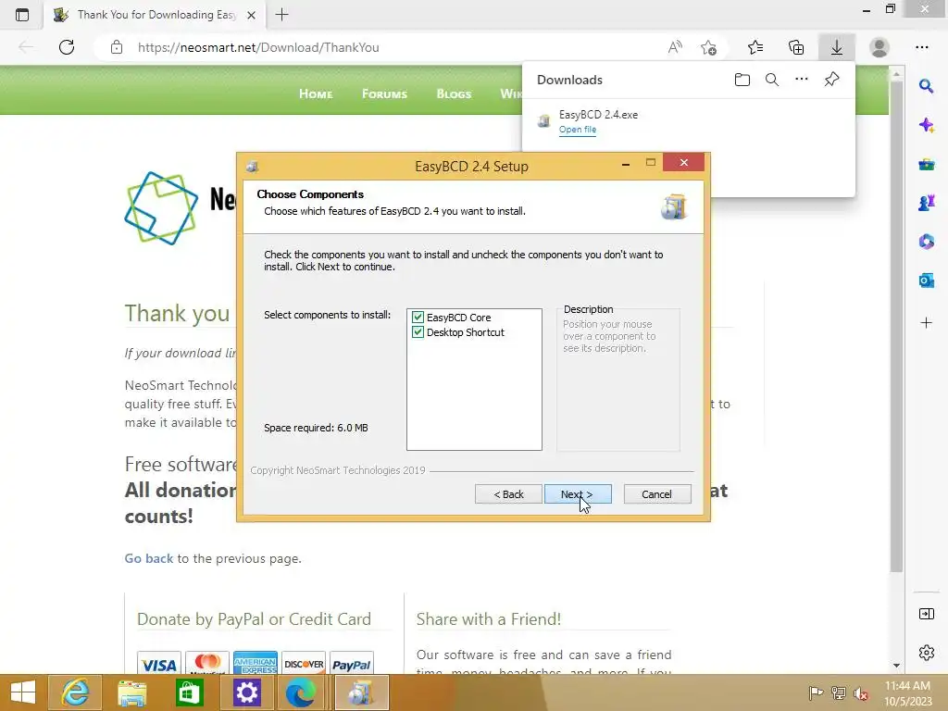
Task: Follow the Go back link
Action: point(149,558)
